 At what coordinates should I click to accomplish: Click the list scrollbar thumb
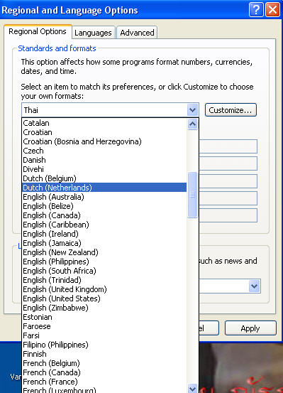pyautogui.click(x=192, y=195)
